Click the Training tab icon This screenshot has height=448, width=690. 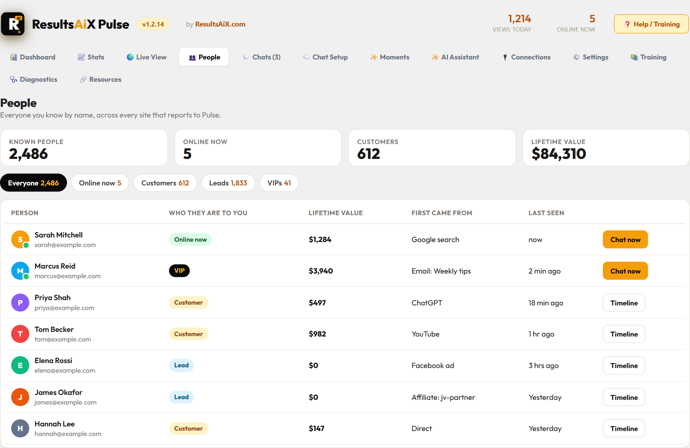pos(634,57)
